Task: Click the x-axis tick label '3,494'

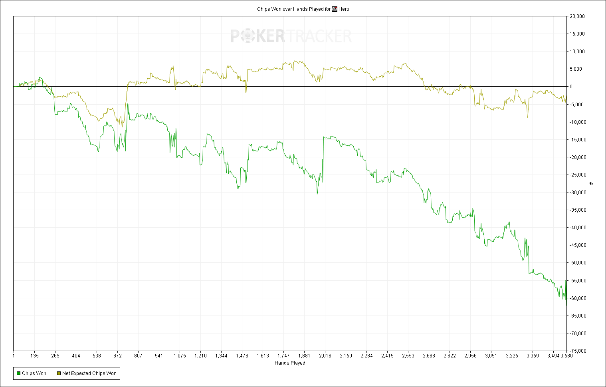Action: pos(553,356)
